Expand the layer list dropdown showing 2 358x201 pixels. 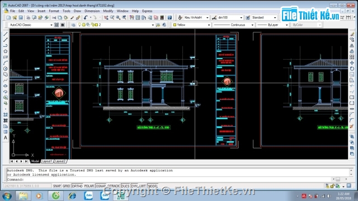[153, 25]
